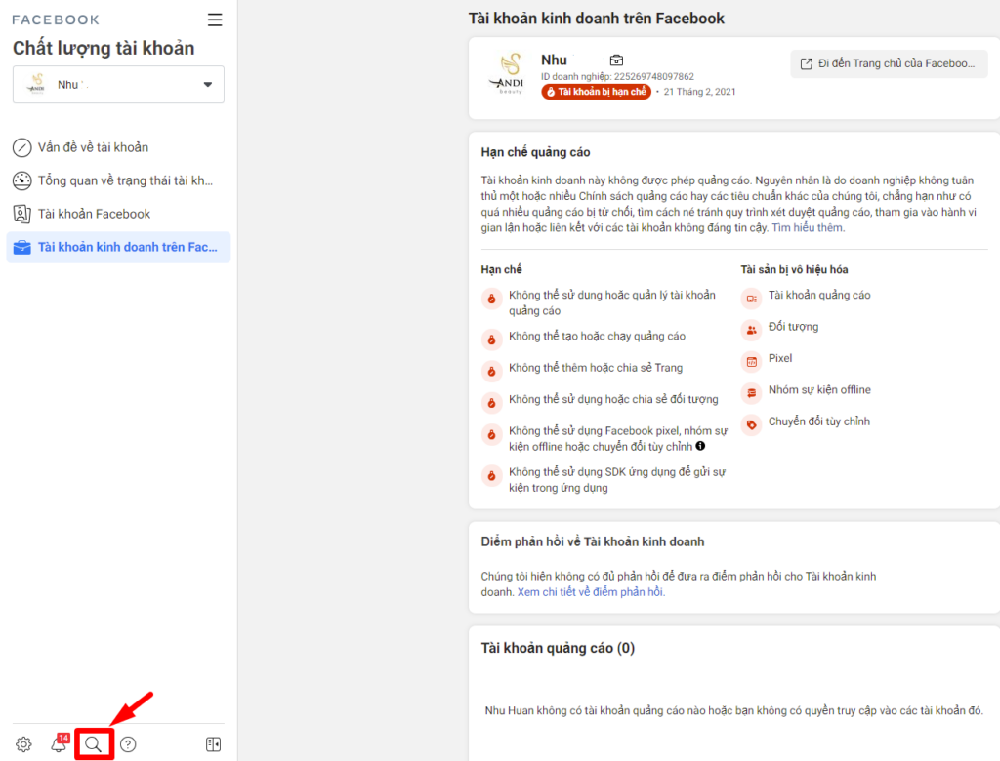1000x761 pixels.
Task: Select Tài khoản Facebook menu item
Action: click(118, 214)
